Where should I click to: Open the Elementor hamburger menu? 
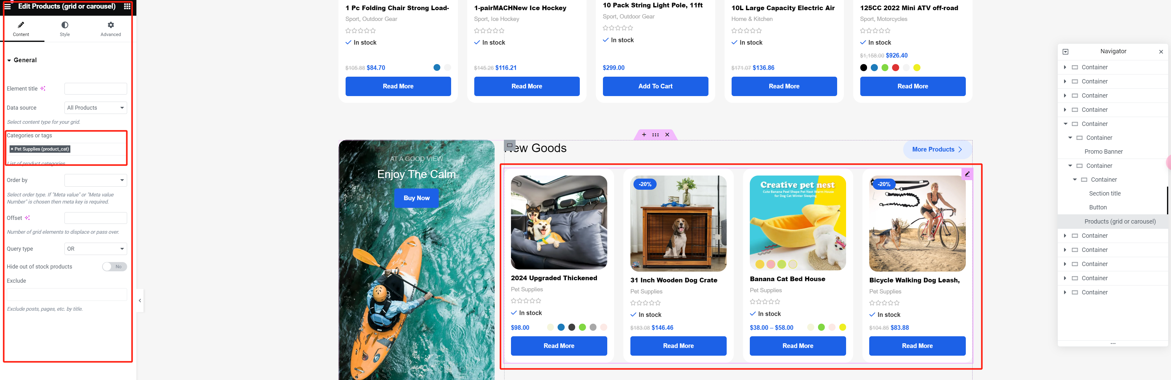(7, 6)
